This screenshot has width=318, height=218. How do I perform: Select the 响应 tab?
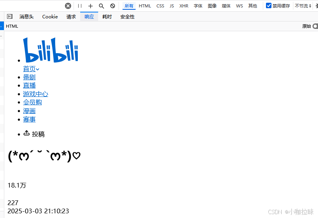tap(89, 17)
